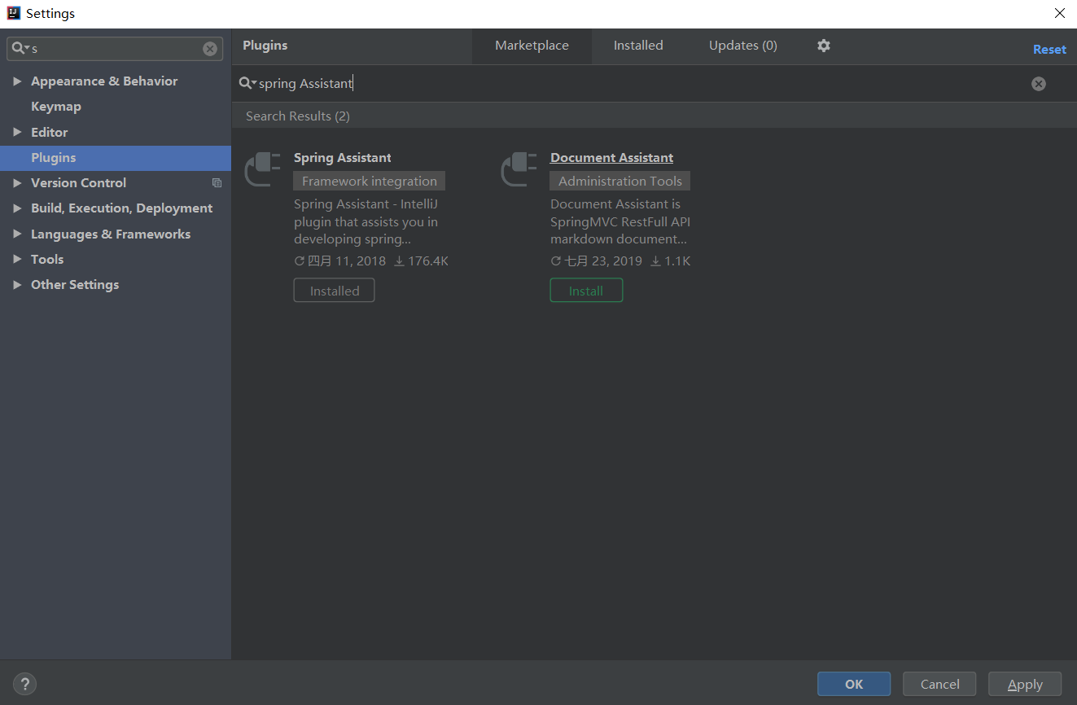
Task: Select Plugins in the settings tree
Action: (116, 158)
